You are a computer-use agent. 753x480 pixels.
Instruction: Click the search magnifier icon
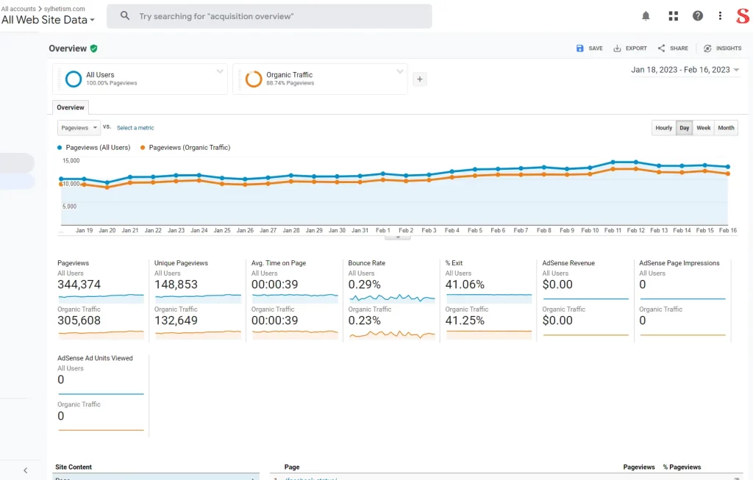(125, 16)
